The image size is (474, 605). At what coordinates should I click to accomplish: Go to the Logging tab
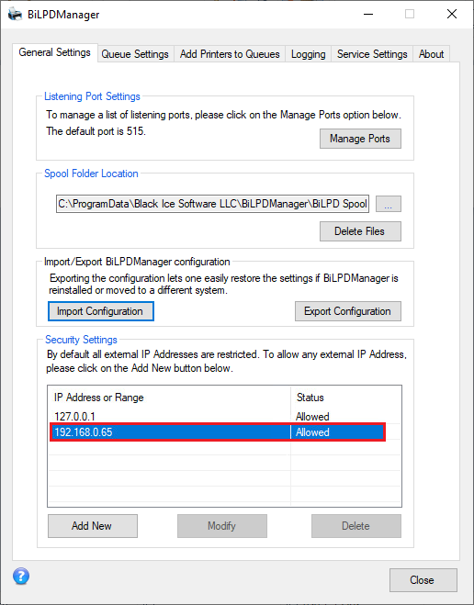[308, 54]
